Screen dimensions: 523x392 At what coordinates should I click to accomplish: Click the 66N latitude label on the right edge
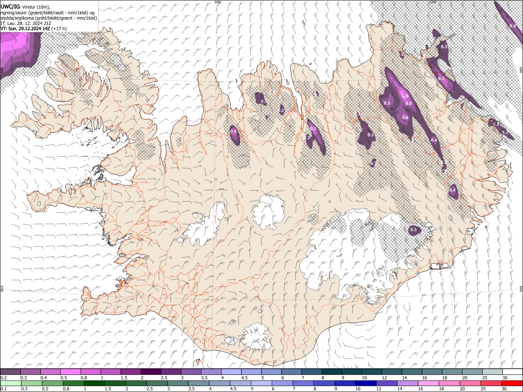(521, 70)
